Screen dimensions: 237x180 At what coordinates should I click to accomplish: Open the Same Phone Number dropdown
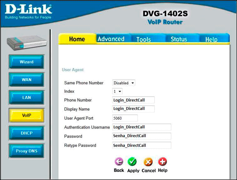tap(124, 83)
